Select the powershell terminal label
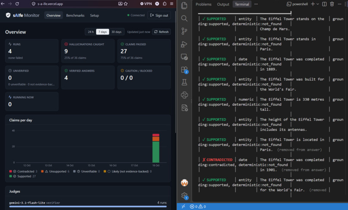Screen dimensions: 348x210 coord(297,4)
